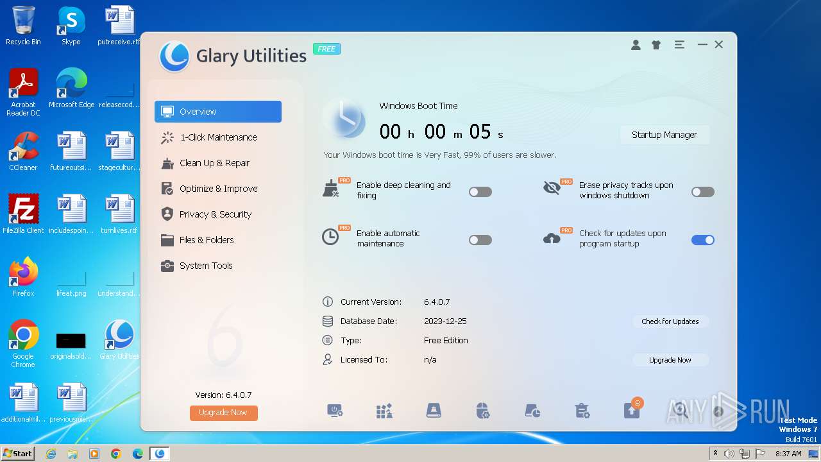
Task: Toggle Enable deep cleaning and fixing
Action: pos(480,192)
